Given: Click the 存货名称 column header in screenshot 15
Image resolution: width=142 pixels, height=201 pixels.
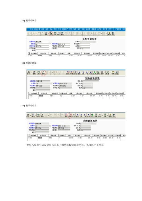Looking at the screenshot, I should point(43,53).
